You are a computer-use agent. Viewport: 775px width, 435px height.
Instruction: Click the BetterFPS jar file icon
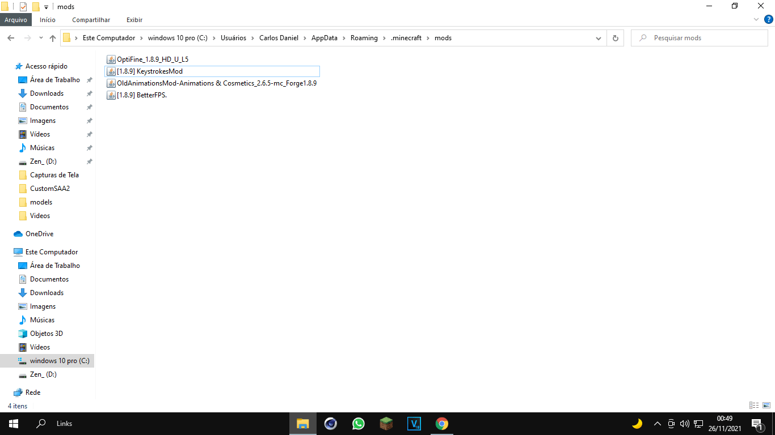(111, 95)
